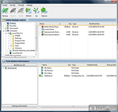The height and width of the screenshot is (112, 118).
Task: Click the source tree horizontal scrollbar thumb
Action: coord(15,57)
